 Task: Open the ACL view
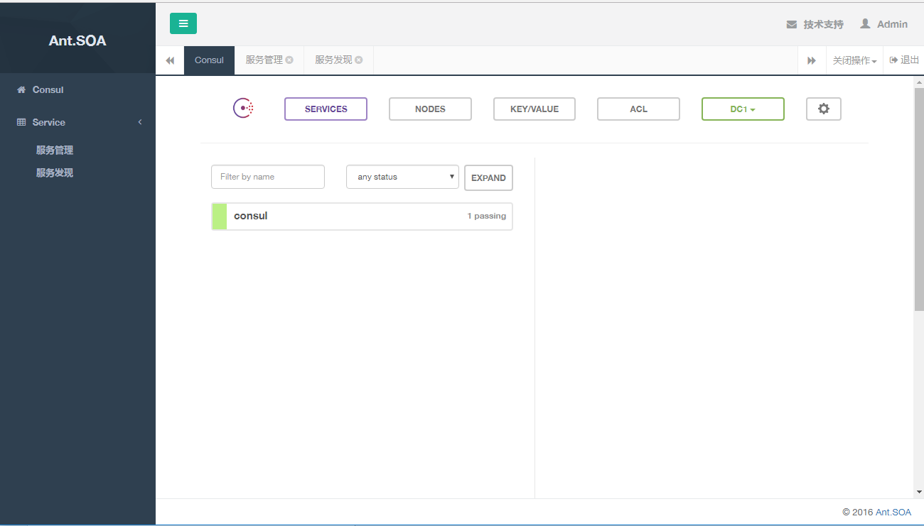638,109
